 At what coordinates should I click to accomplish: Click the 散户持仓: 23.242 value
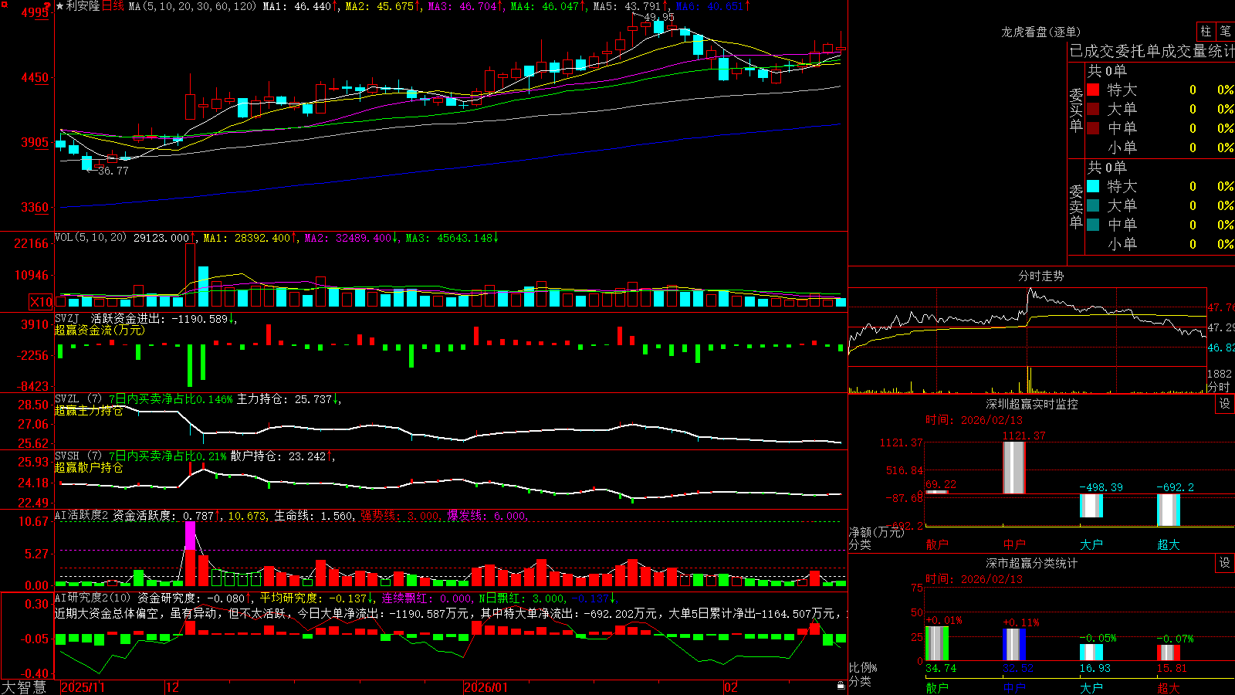pos(278,456)
